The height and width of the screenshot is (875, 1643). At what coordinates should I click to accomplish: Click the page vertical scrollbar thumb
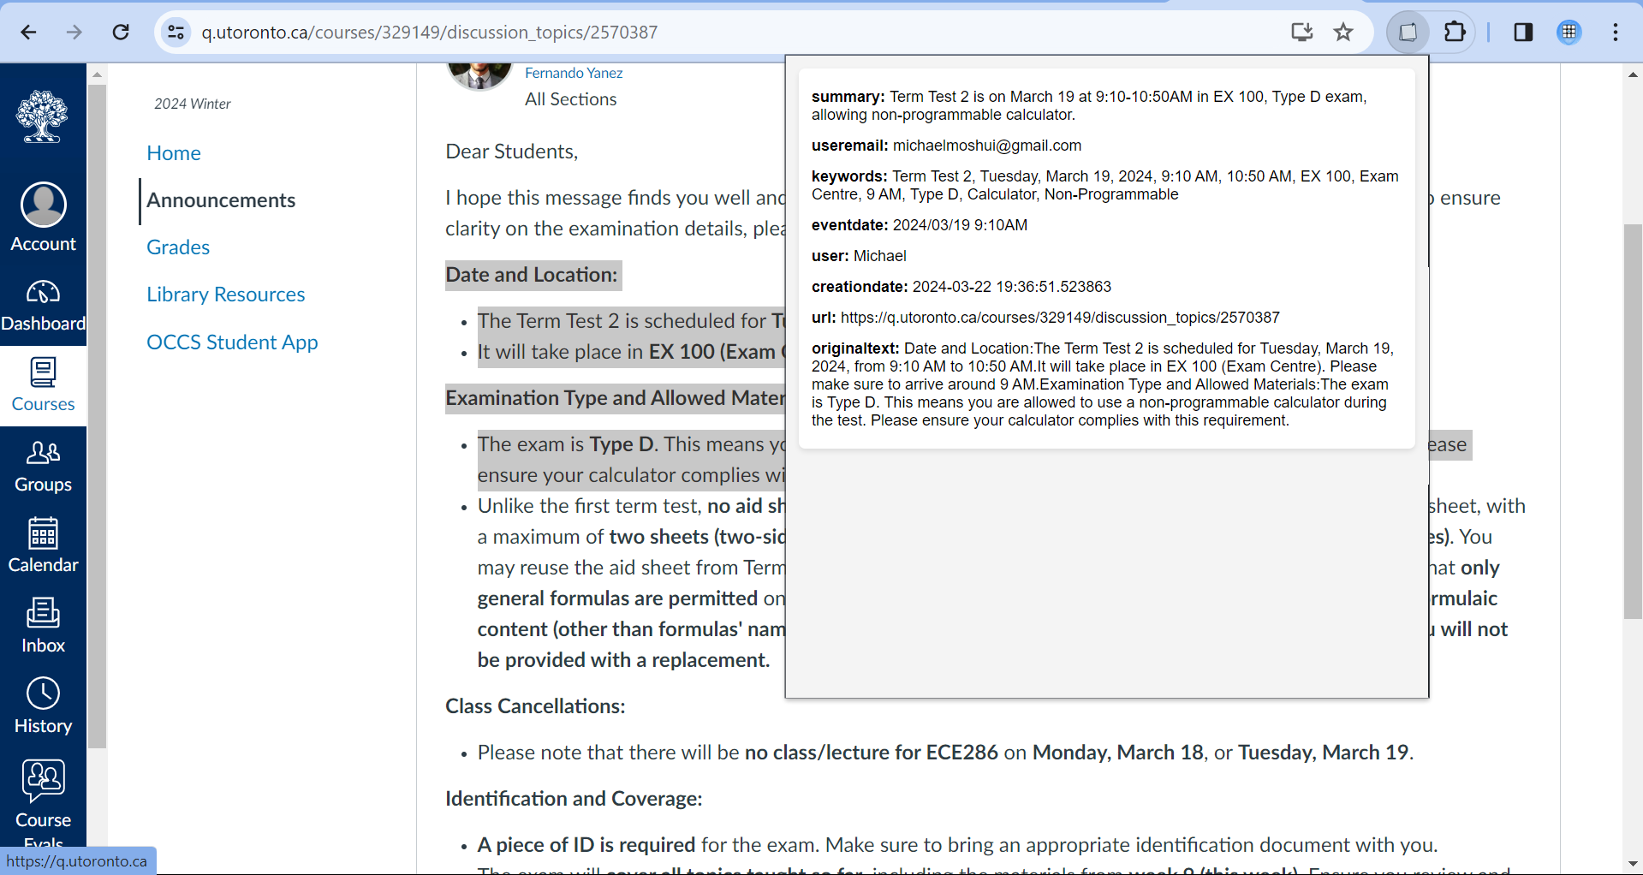(1633, 421)
